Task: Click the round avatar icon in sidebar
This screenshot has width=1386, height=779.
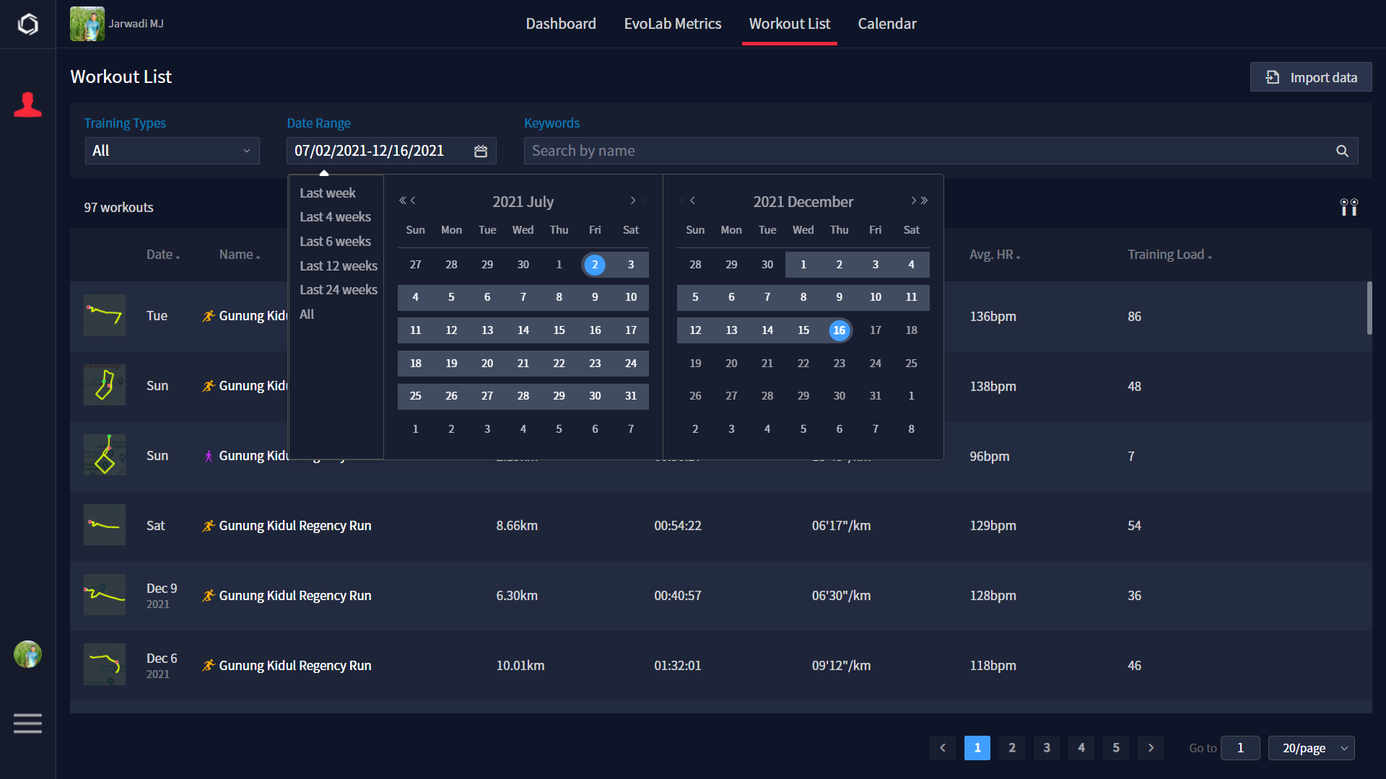Action: tap(27, 654)
